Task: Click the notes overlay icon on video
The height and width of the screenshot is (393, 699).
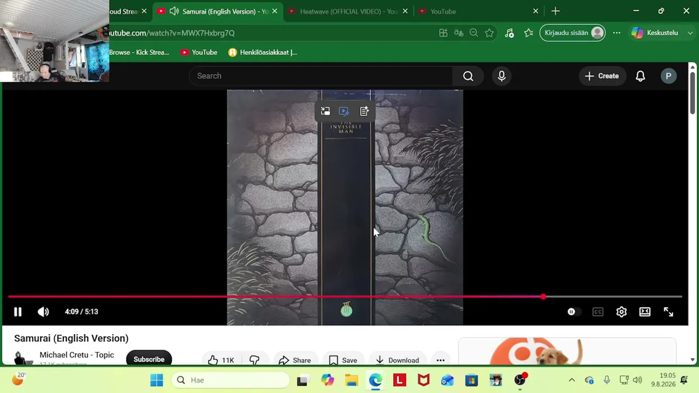Action: [364, 111]
